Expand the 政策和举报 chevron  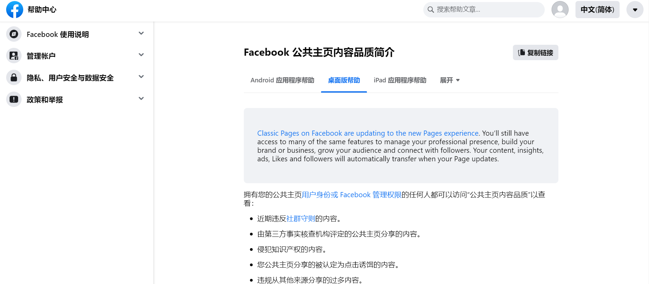pos(141,98)
